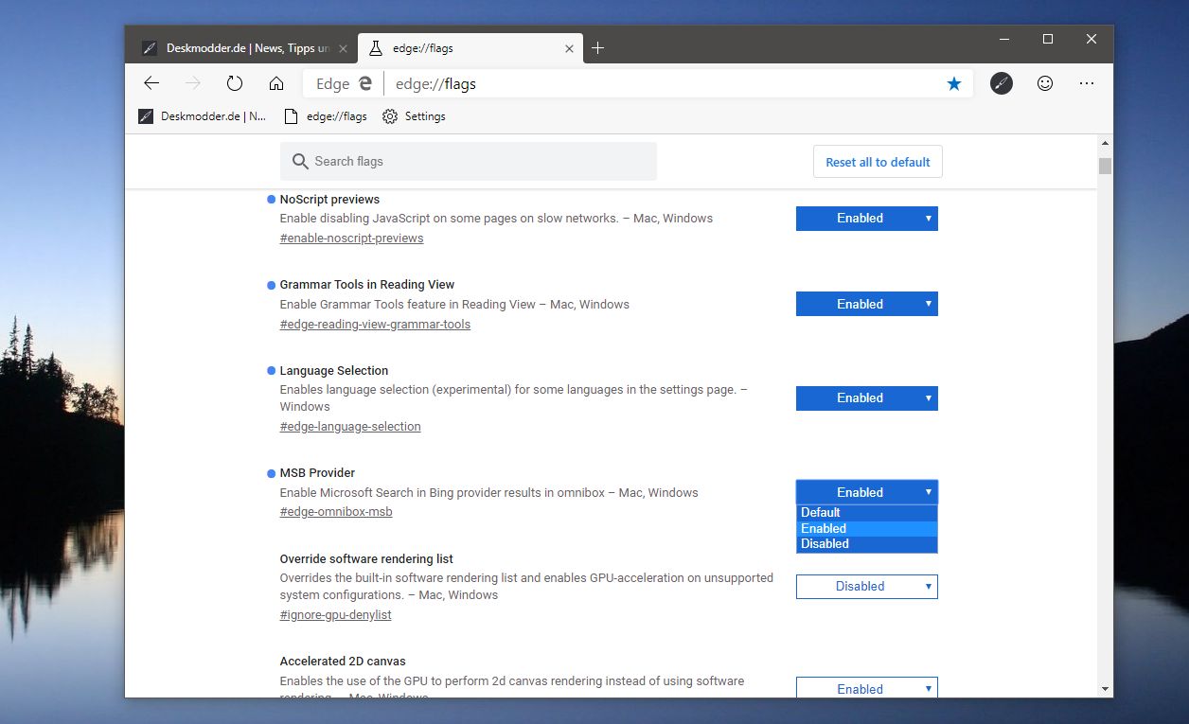The height and width of the screenshot is (724, 1189).
Task: Open Settings bookmark gear icon
Action: (390, 116)
